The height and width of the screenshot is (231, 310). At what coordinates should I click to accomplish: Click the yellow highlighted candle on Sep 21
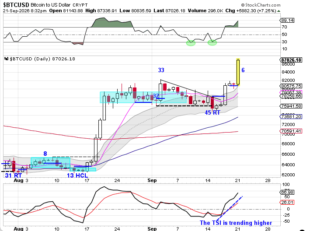(x=238, y=72)
